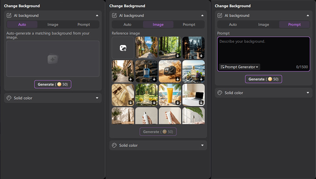Viewport: 316px width, 179px height.
Task: Switch to Prompt tab in left panel
Action: tap(84, 24)
